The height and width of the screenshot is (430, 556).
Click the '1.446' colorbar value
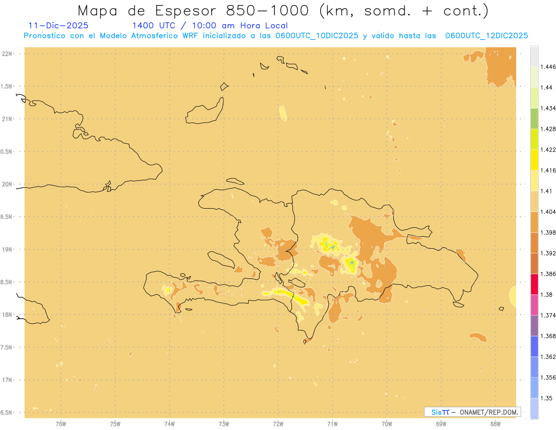tap(548, 67)
